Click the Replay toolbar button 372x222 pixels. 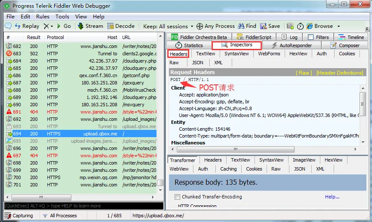27,26
